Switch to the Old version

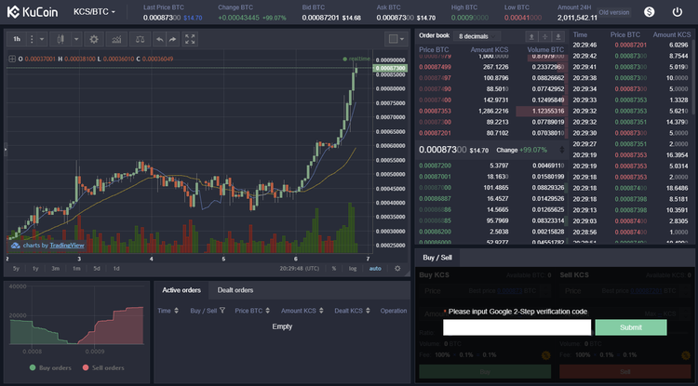click(x=614, y=12)
